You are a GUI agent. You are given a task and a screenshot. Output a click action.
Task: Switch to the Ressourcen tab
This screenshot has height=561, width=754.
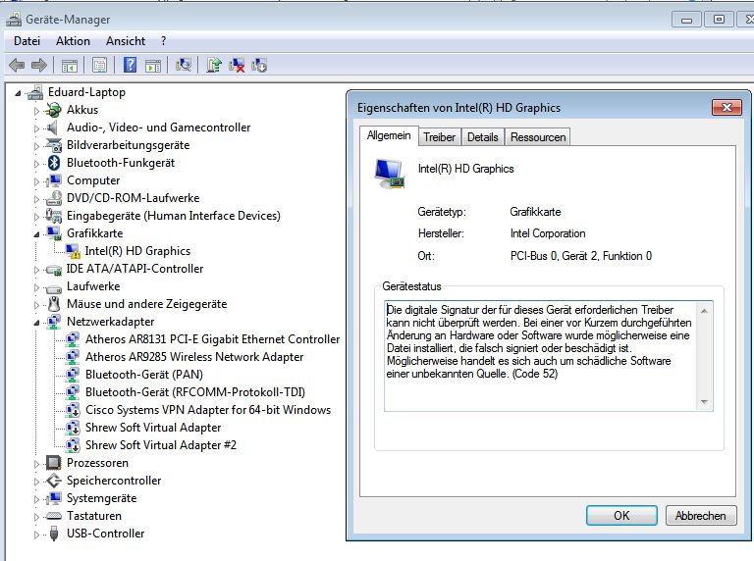(x=538, y=137)
